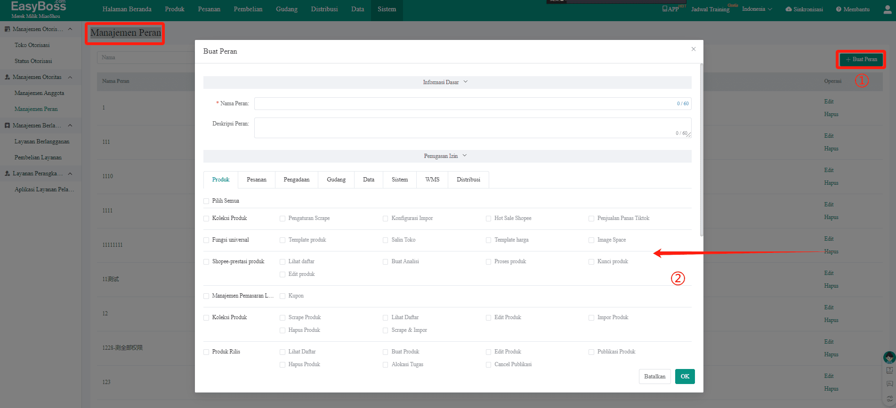Check the Kunci produk checkbox
This screenshot has width=896, height=408.
591,262
